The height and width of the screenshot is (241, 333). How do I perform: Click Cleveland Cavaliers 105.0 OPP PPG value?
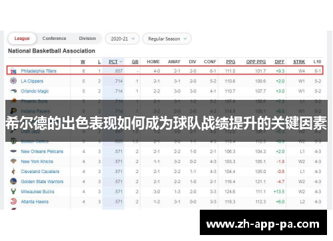pyautogui.click(x=260, y=172)
